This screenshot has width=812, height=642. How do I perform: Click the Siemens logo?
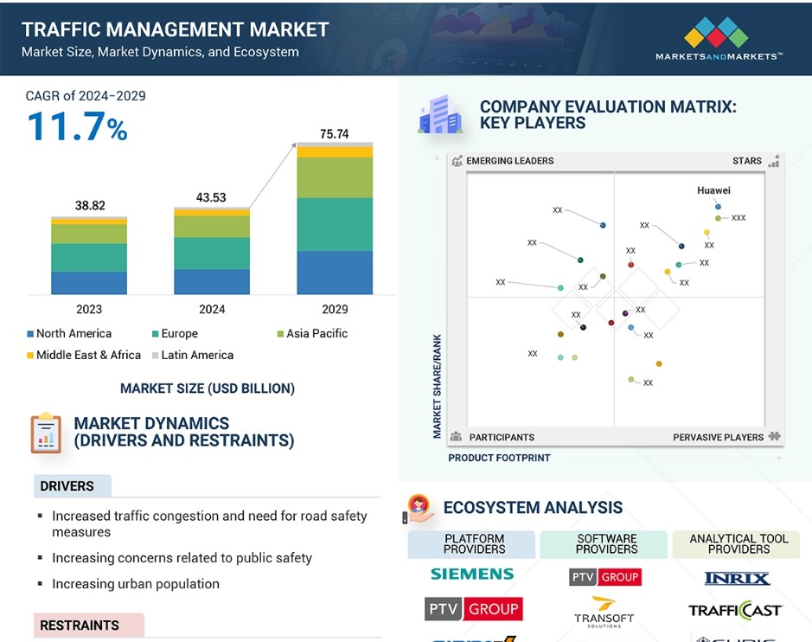[472, 575]
